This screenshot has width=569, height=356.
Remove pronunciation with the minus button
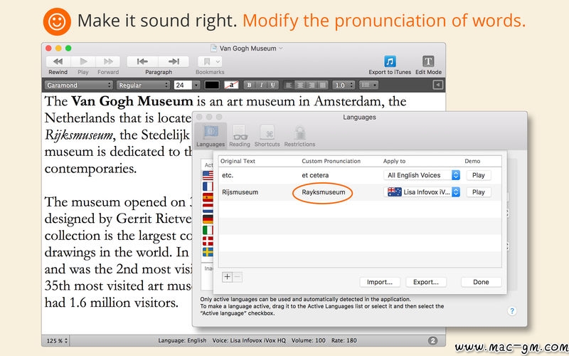tap(238, 277)
